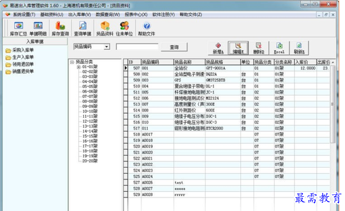This screenshot has height=211, width=345.
Task: Sort by the 货品规格 column header
Action: pos(223,62)
